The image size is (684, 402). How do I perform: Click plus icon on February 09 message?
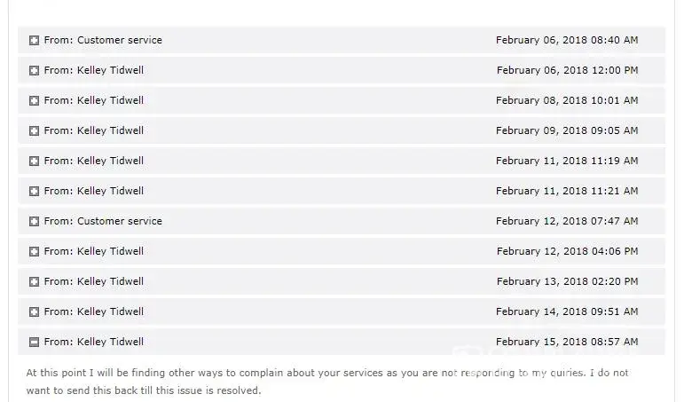(x=35, y=131)
